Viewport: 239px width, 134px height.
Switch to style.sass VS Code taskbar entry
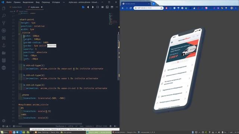click(x=99, y=133)
